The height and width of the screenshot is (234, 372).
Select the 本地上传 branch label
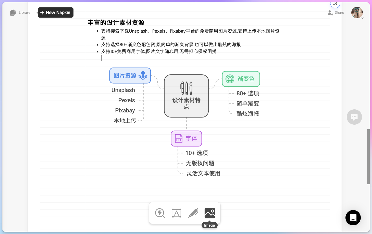pos(125,121)
